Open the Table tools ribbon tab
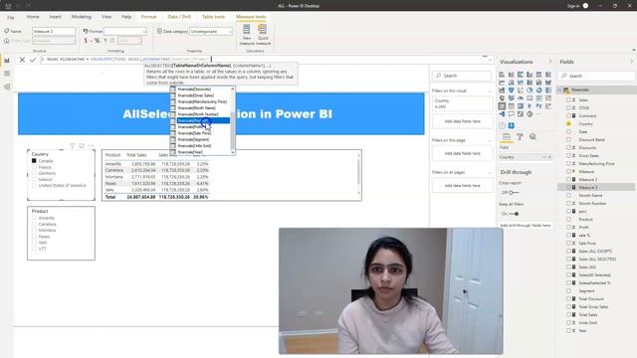The width and height of the screenshot is (637, 358). coord(213,17)
